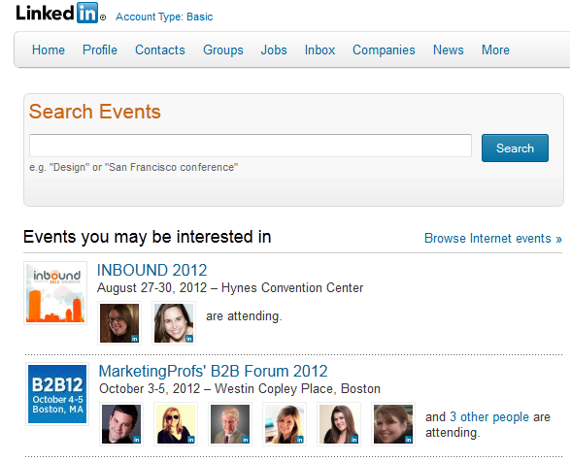Open the Jobs navigation item

point(274,49)
